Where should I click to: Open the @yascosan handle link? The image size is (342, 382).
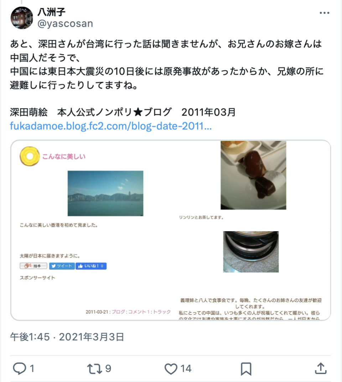pos(65,23)
